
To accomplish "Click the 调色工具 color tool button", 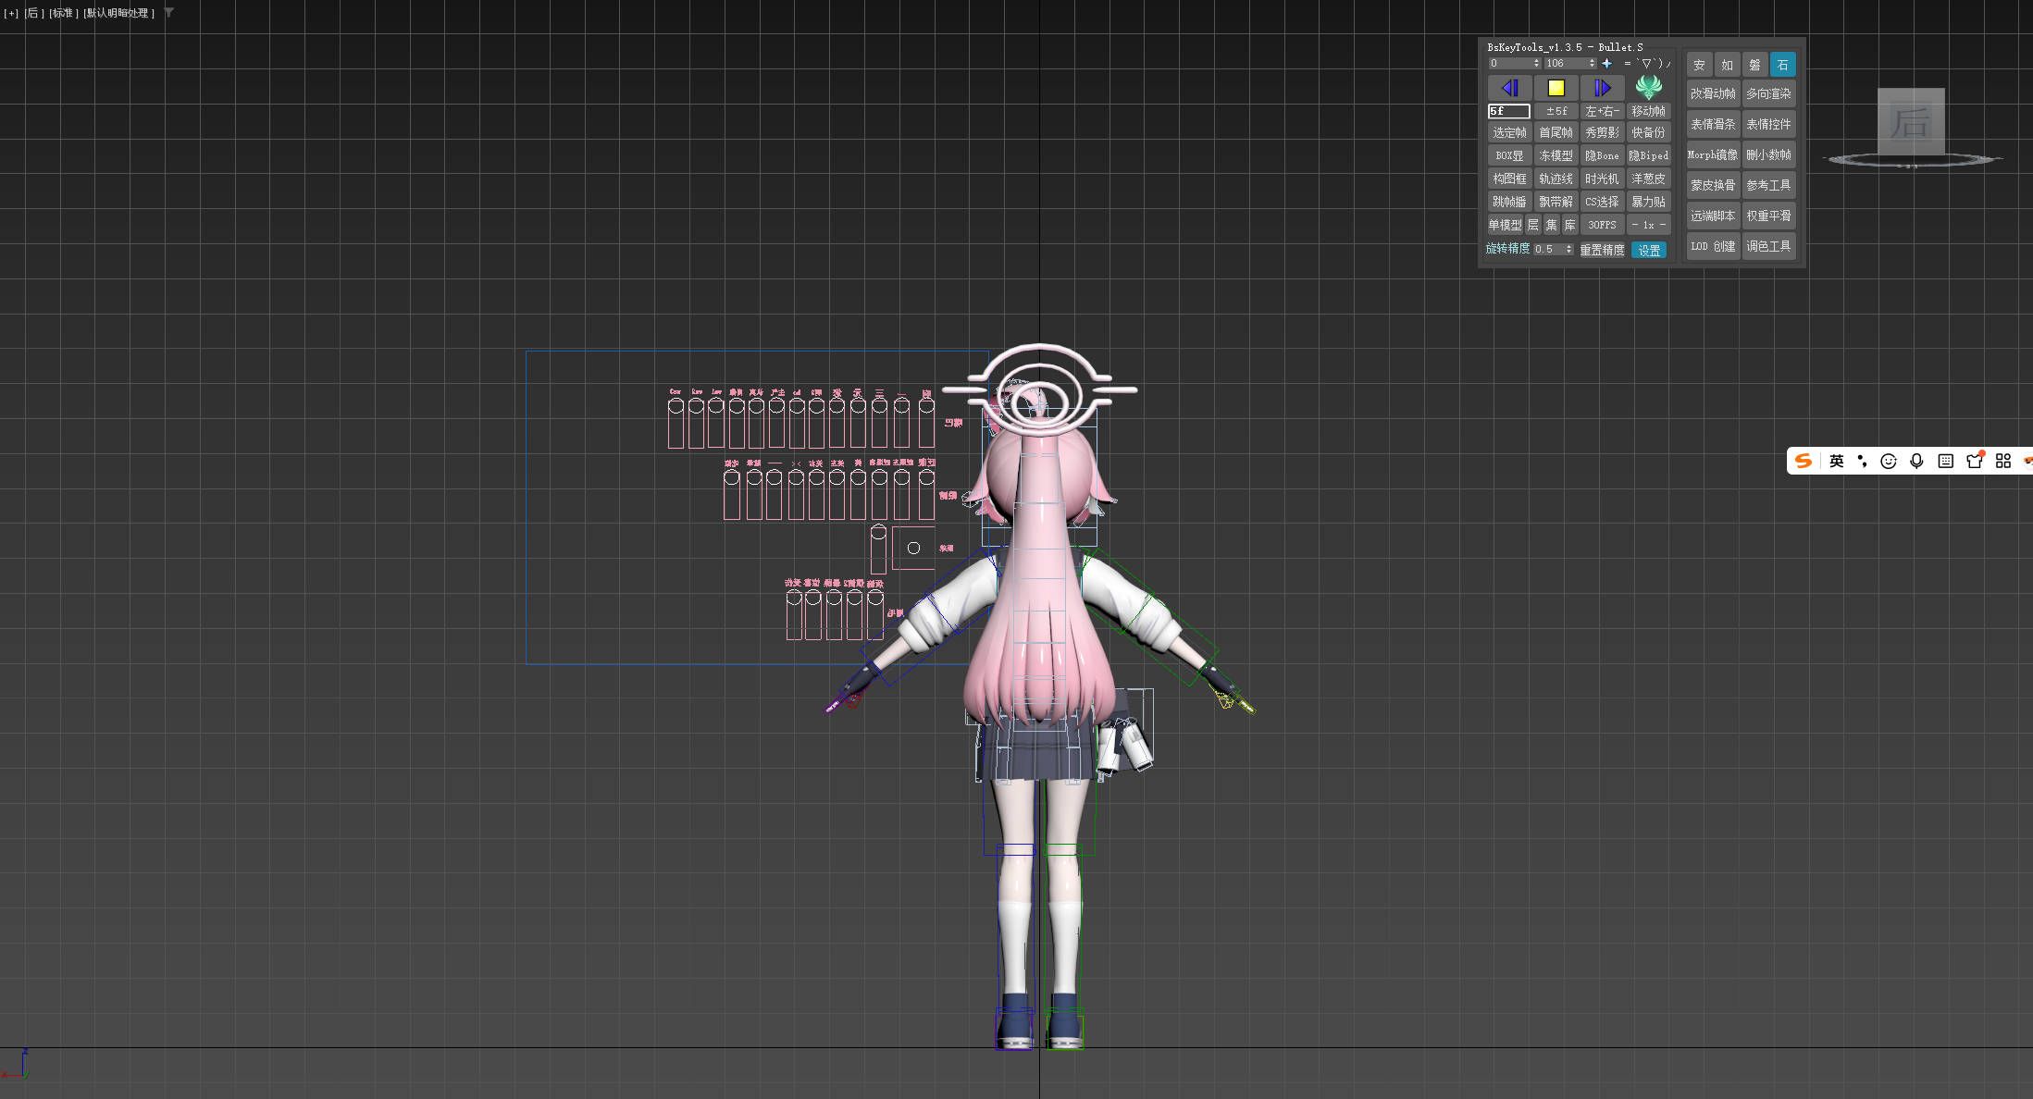I will tap(1768, 246).
